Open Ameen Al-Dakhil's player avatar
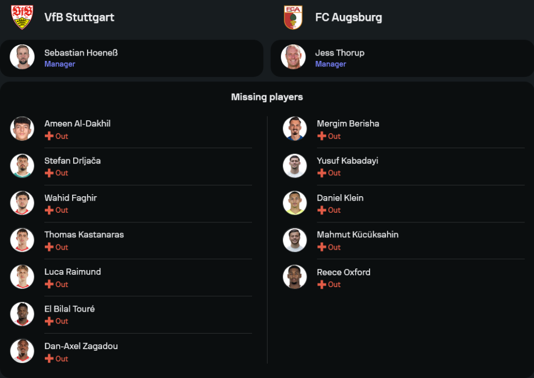This screenshot has height=378, width=534. click(x=22, y=129)
